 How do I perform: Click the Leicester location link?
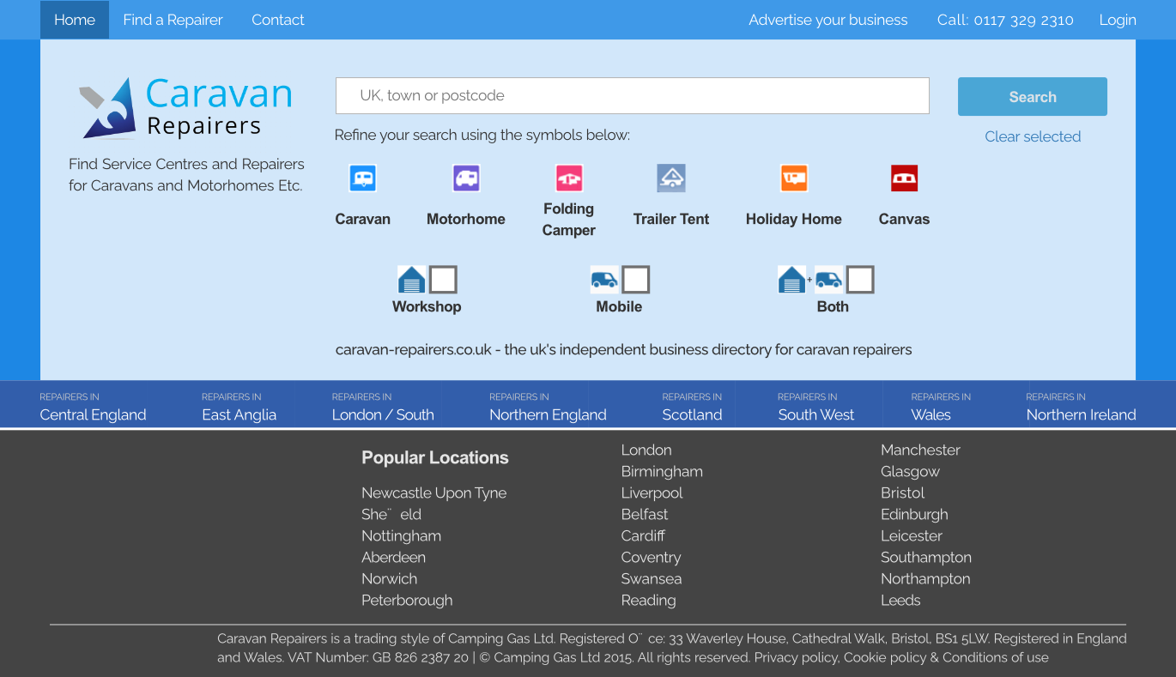pos(912,535)
